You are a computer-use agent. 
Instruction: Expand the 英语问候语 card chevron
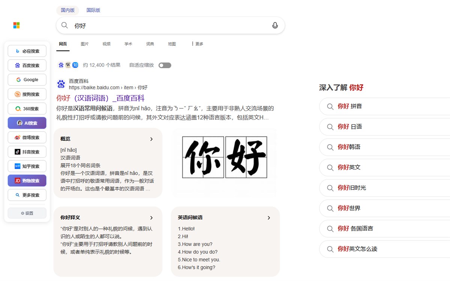[269, 218]
